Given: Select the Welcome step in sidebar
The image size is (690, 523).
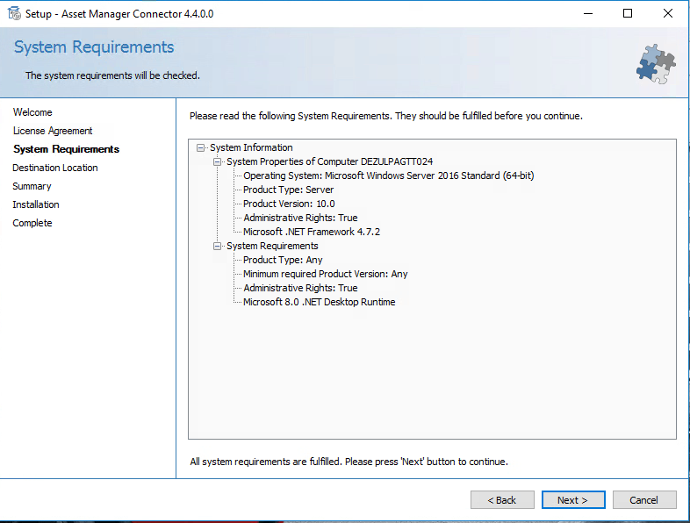Looking at the screenshot, I should [x=32, y=112].
